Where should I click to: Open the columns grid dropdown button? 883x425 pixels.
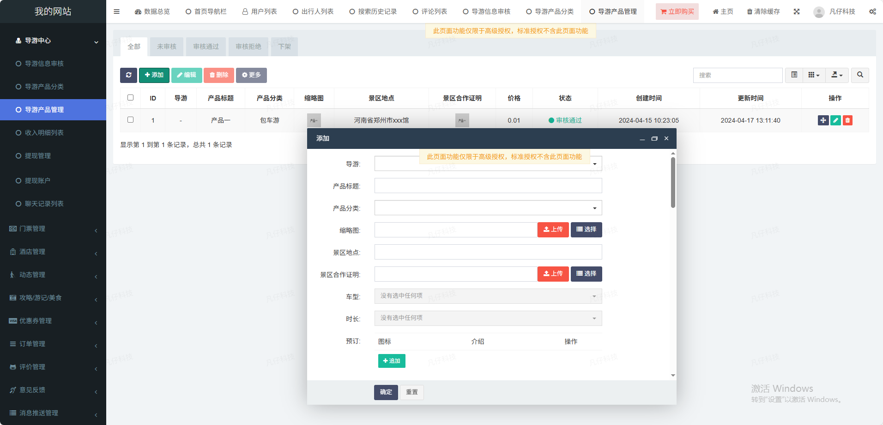coord(814,75)
